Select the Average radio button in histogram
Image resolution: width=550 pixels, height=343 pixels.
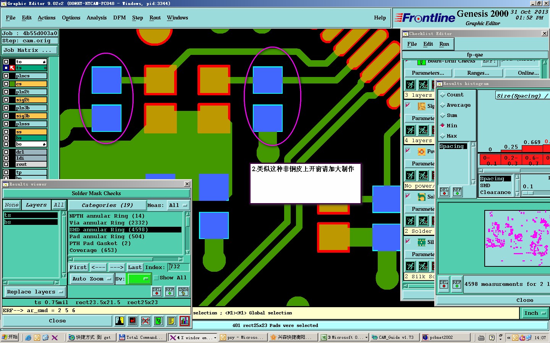[443, 105]
